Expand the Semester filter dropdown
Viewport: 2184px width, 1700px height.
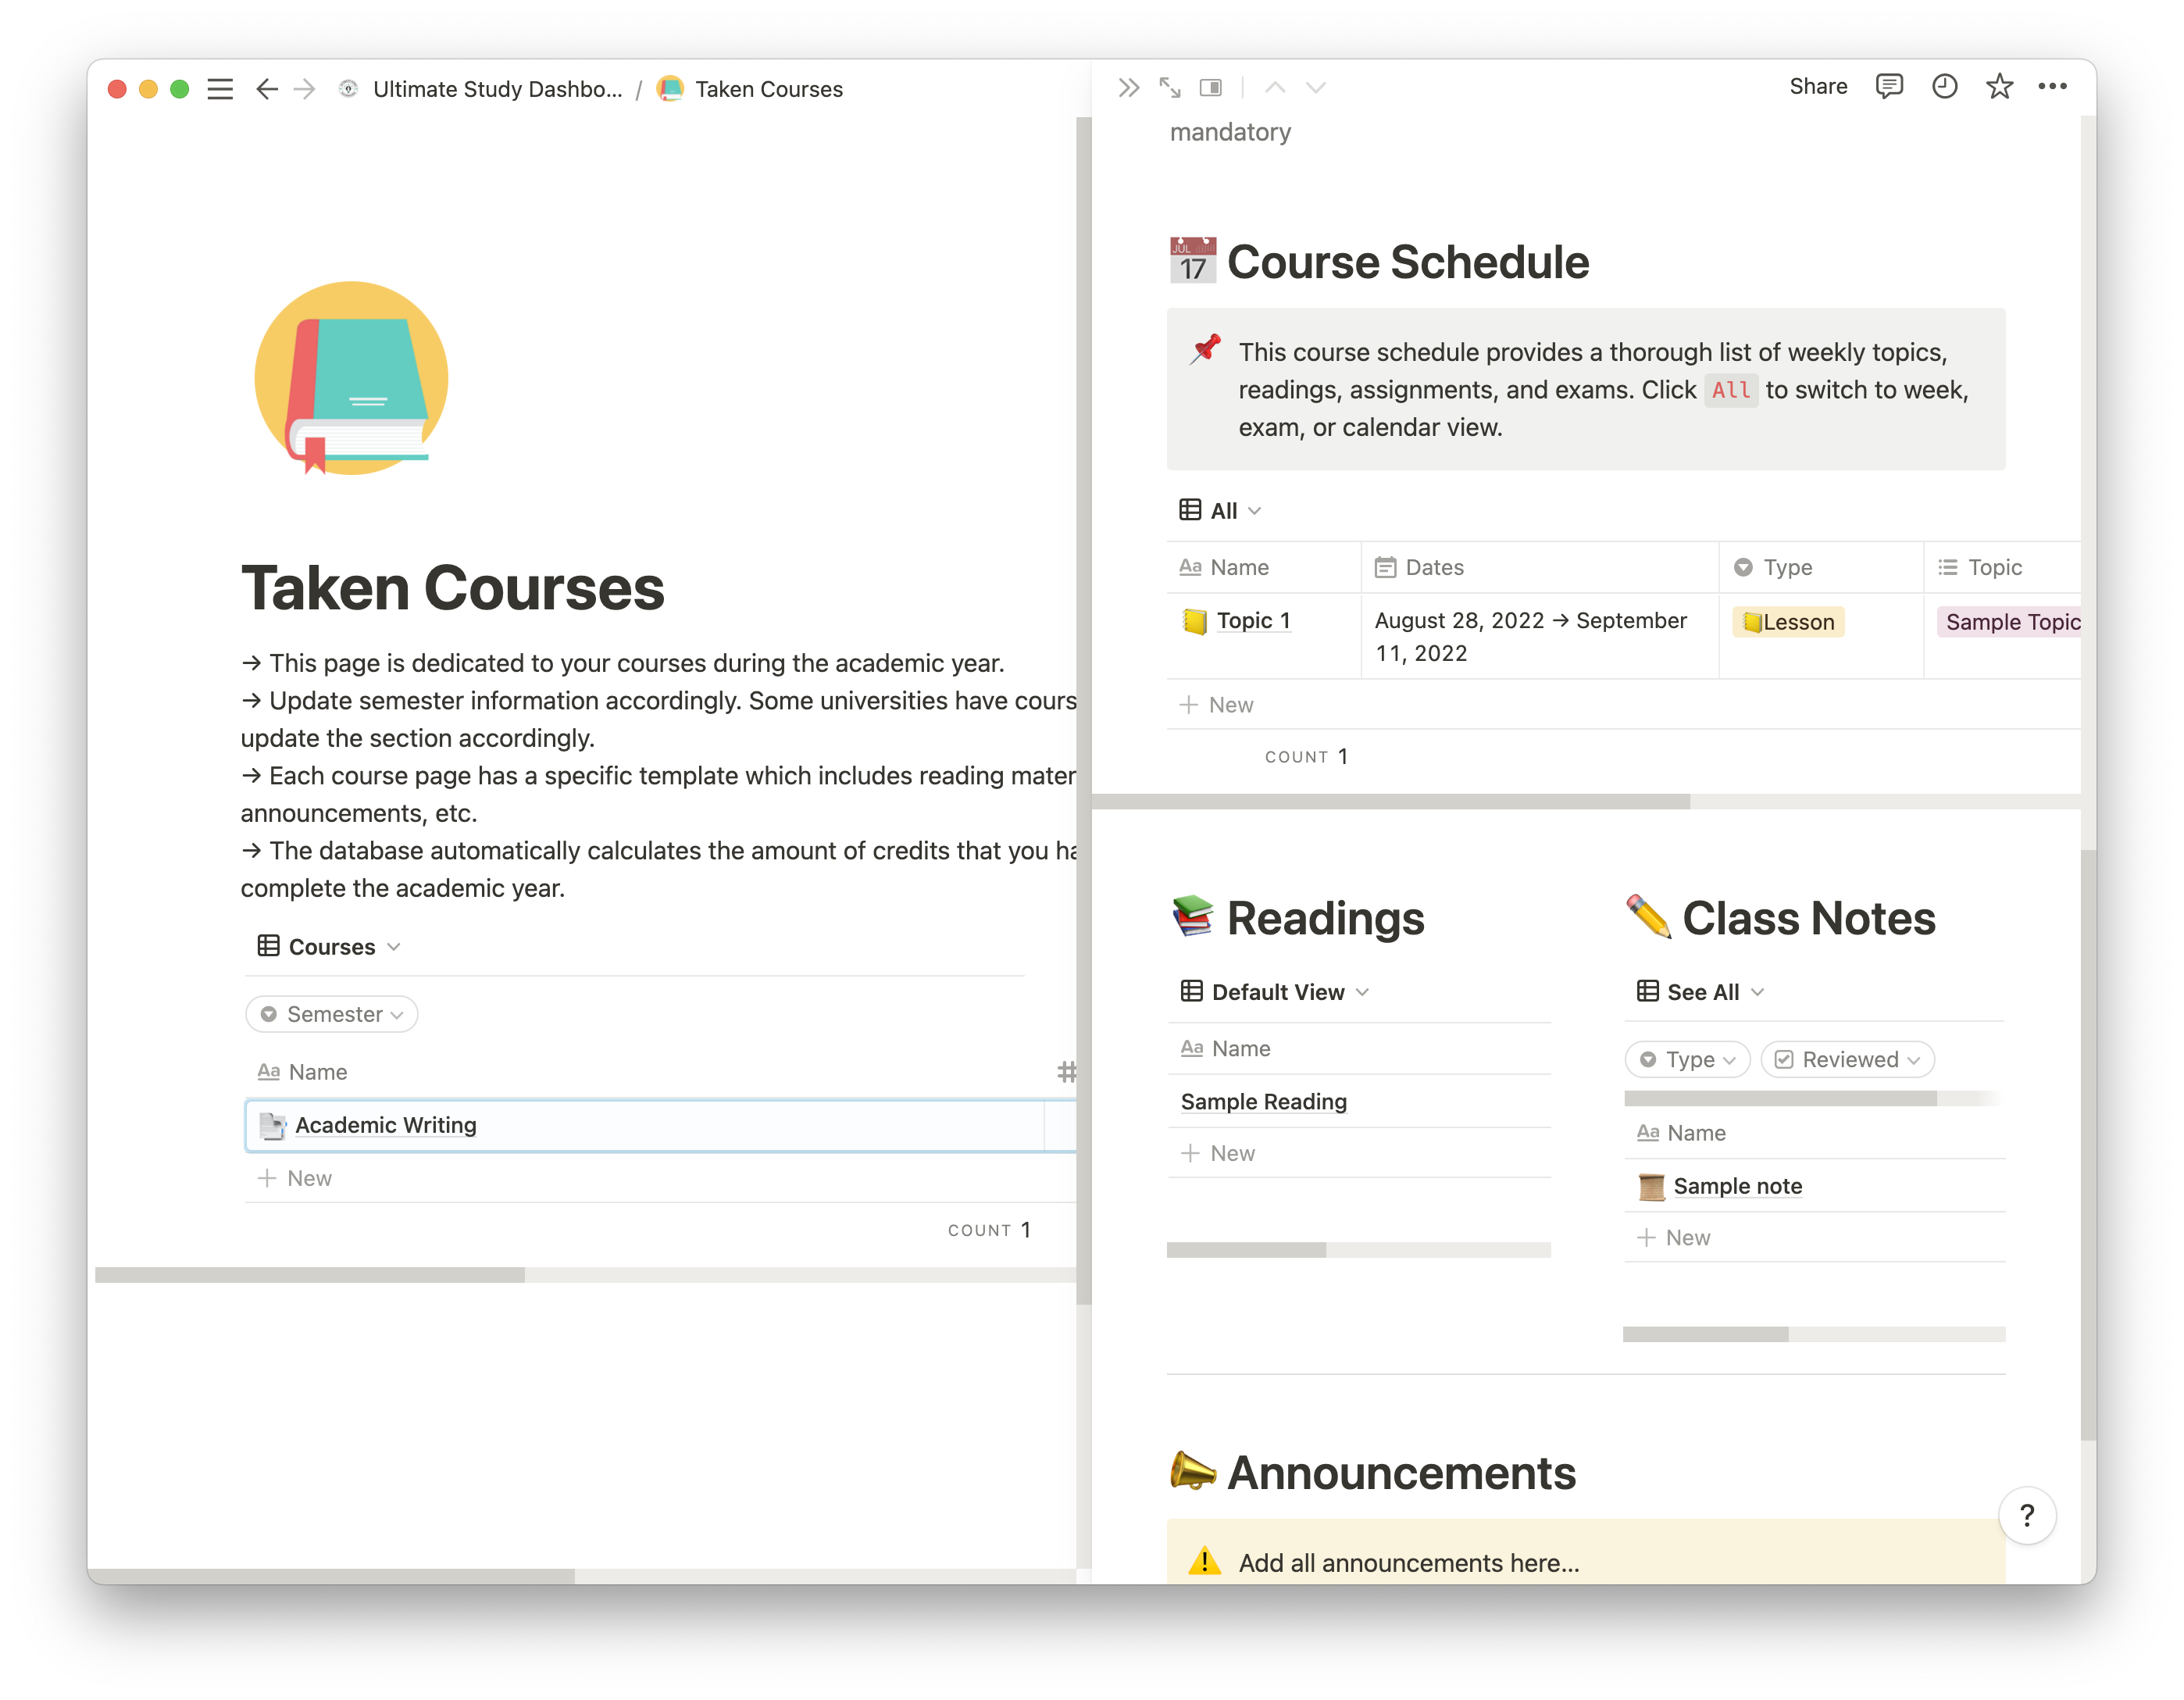332,1014
